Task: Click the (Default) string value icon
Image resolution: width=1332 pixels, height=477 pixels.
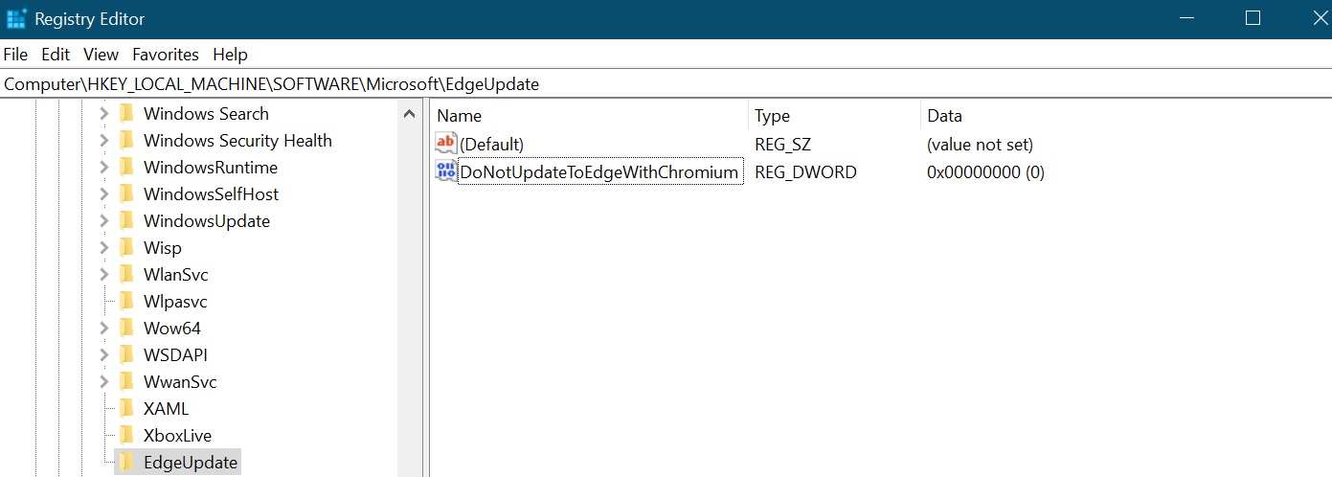Action: tap(446, 144)
